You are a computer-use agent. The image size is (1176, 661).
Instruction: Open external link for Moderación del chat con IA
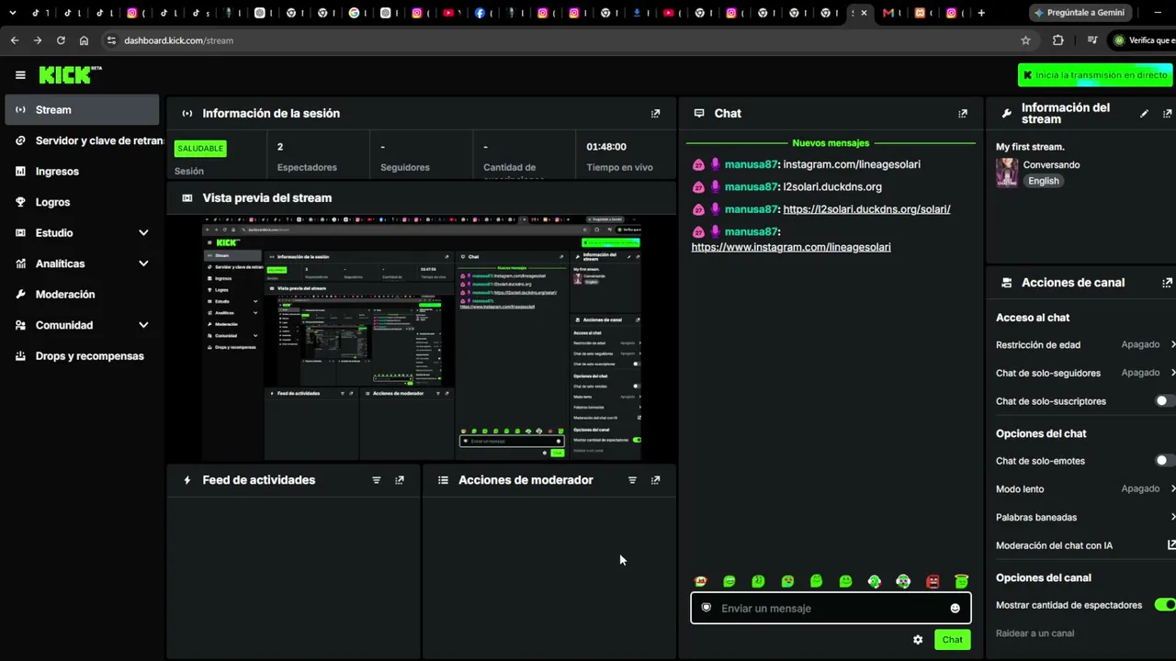pos(1171,545)
